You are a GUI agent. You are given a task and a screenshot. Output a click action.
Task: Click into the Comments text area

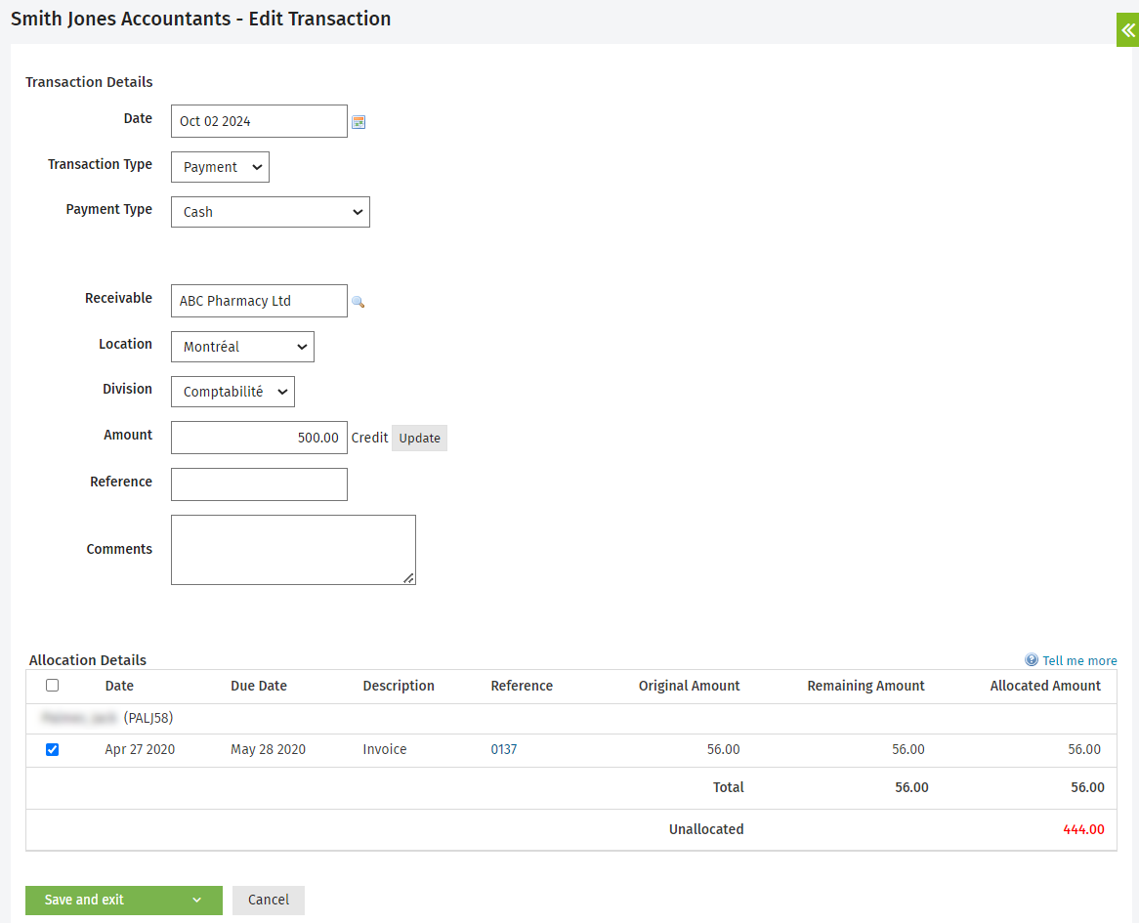pyautogui.click(x=293, y=550)
